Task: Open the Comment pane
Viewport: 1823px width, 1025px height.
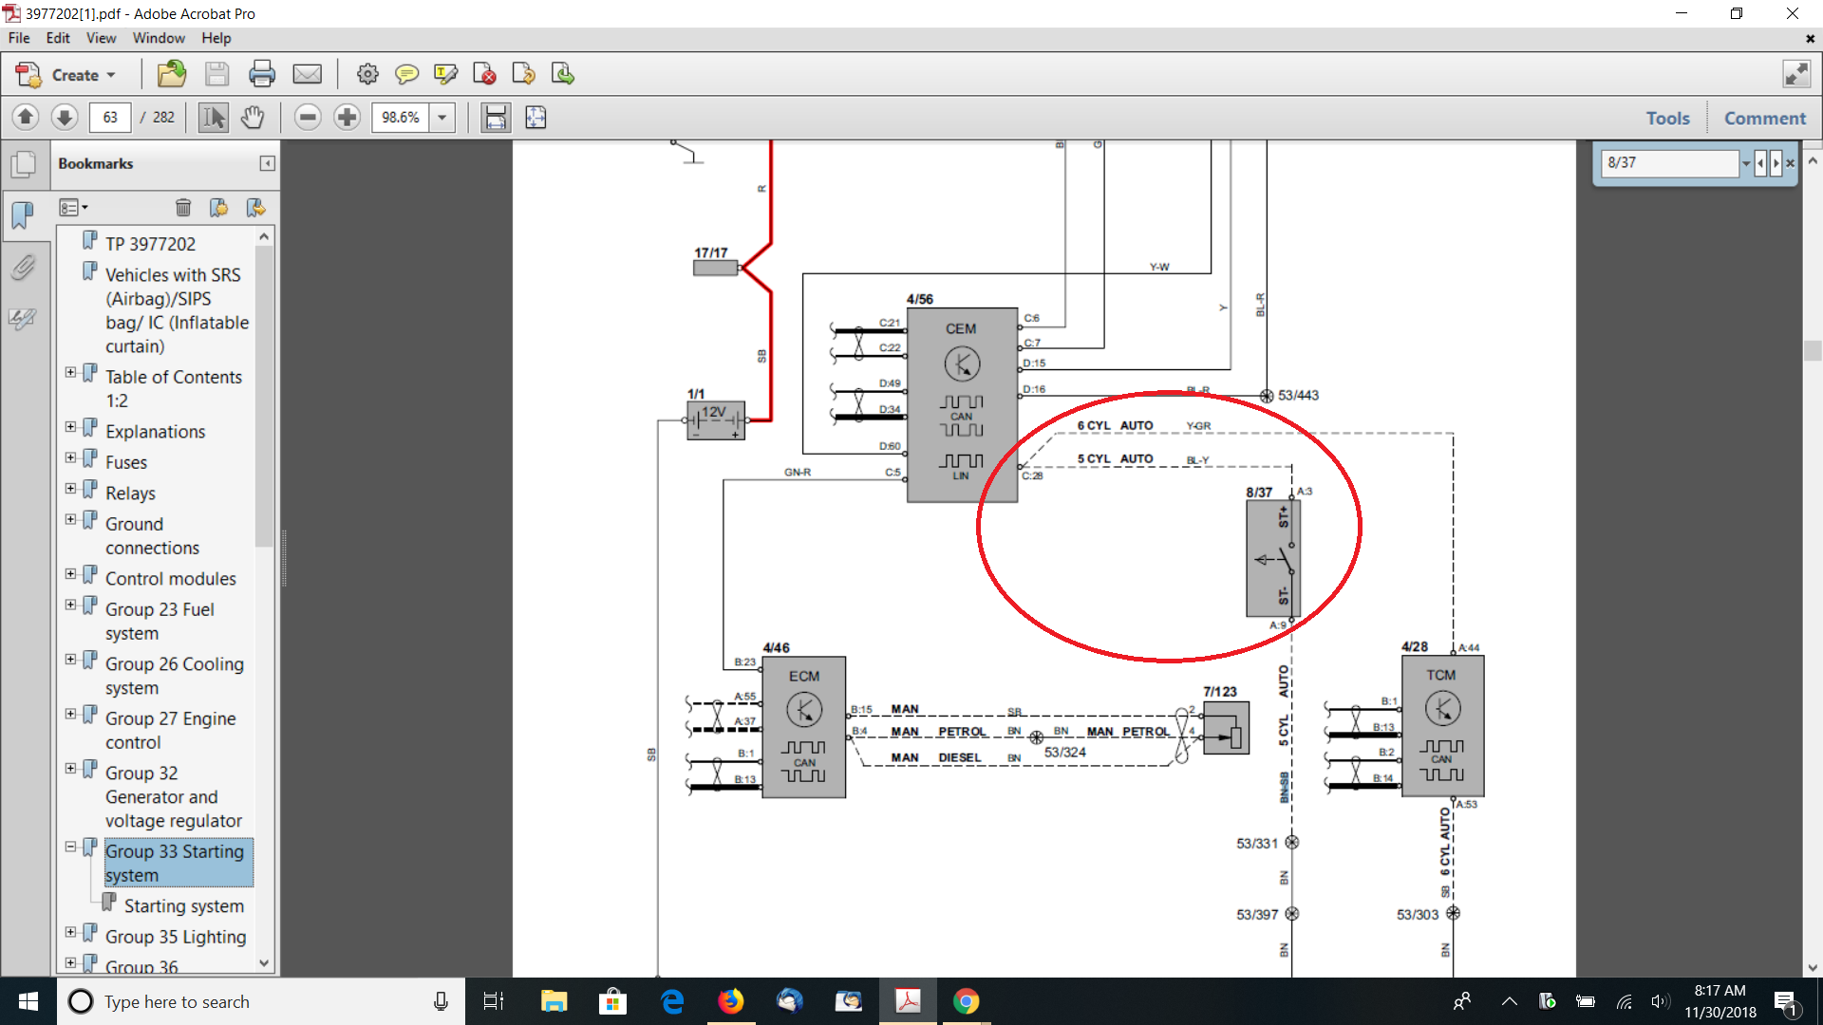Action: click(x=1764, y=118)
